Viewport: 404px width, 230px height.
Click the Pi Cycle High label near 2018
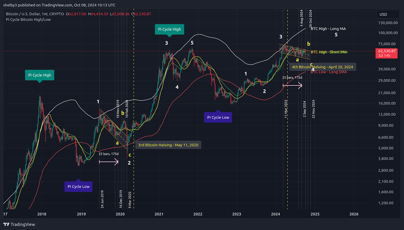[40, 75]
